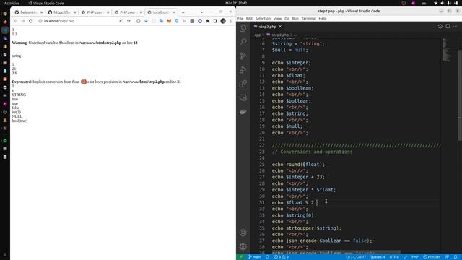Image resolution: width=462 pixels, height=260 pixels.
Task: Open the Search view in VS Code
Action: 243,42
